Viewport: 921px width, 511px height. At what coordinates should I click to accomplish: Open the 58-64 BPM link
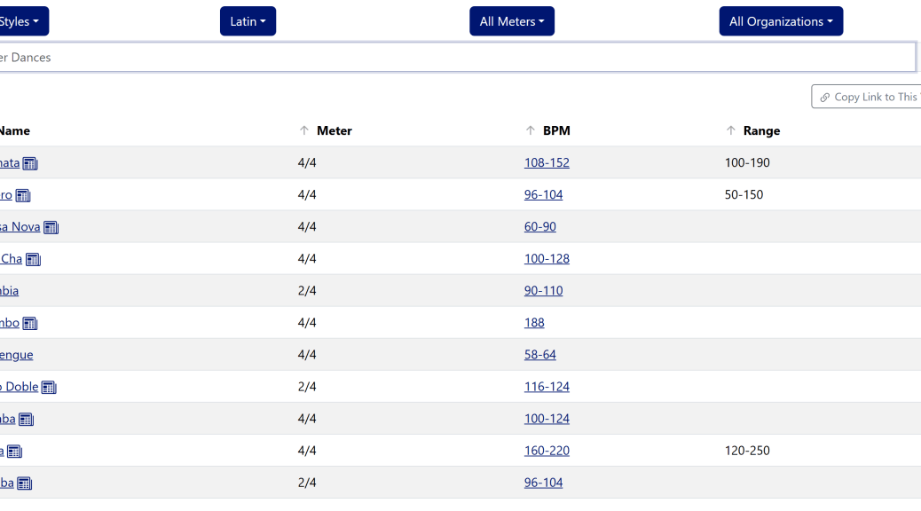tap(540, 355)
